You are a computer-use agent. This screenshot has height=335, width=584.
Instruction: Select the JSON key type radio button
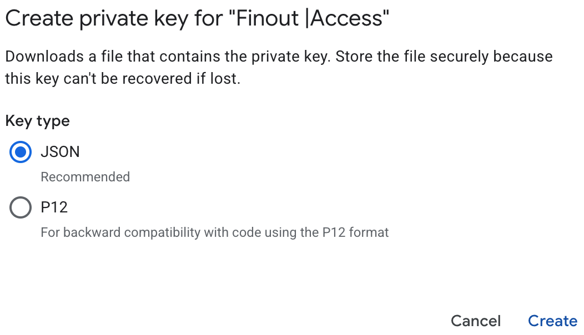click(21, 152)
